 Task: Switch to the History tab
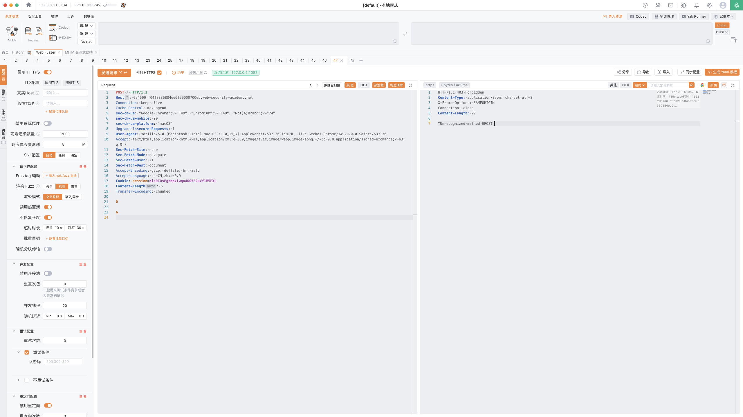click(18, 52)
